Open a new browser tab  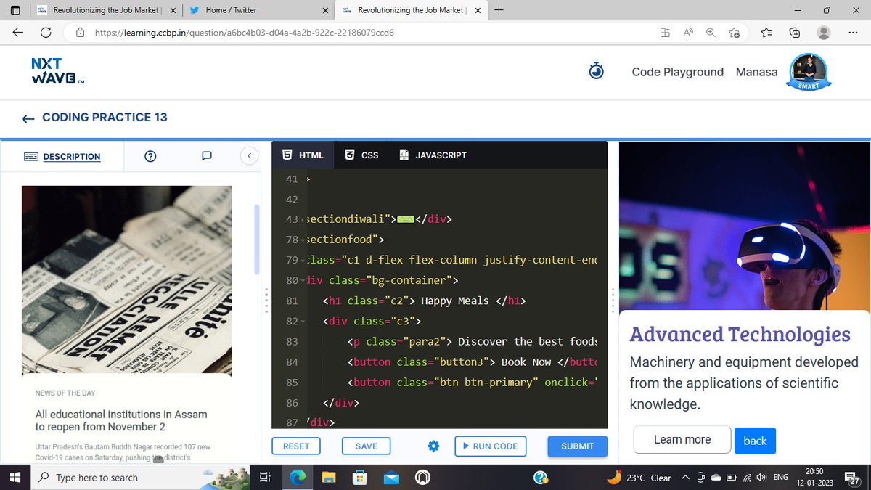click(499, 10)
